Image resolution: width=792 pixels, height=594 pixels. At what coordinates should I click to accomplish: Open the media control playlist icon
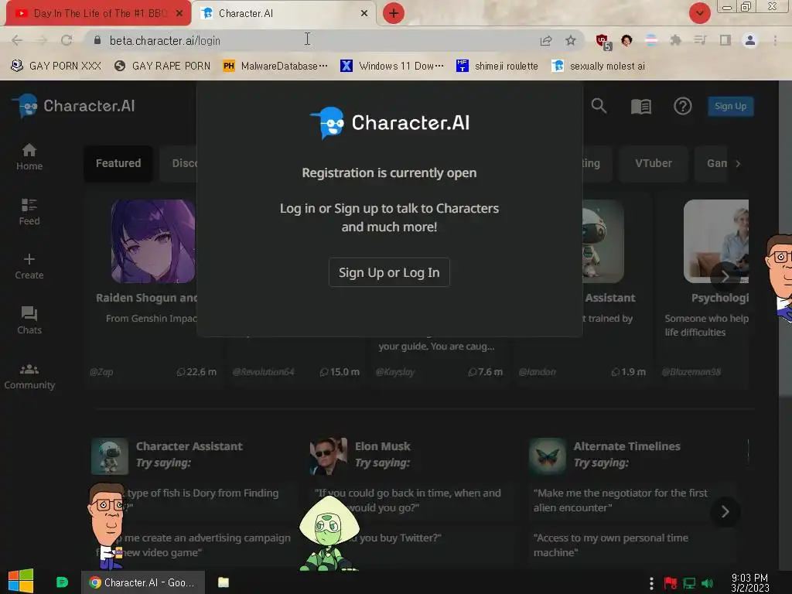(x=700, y=40)
